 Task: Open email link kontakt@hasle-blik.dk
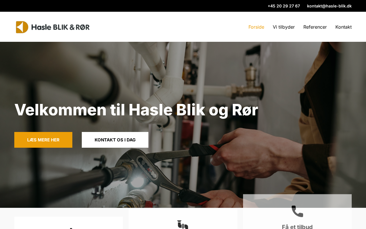[x=329, y=6]
